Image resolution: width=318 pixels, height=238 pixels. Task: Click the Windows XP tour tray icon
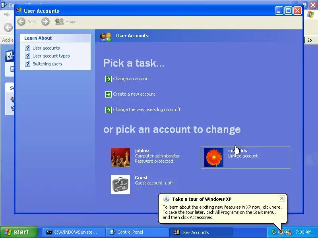tap(281, 232)
